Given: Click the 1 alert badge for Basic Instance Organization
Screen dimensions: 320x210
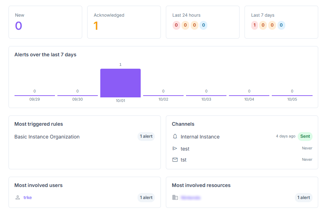Looking at the screenshot, I should 146,136.
